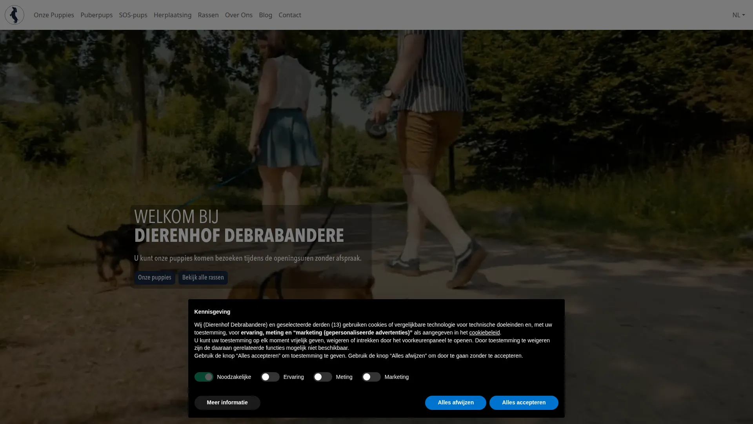Enable the Meting cookie toggle
The image size is (753, 424).
pos(323,377)
